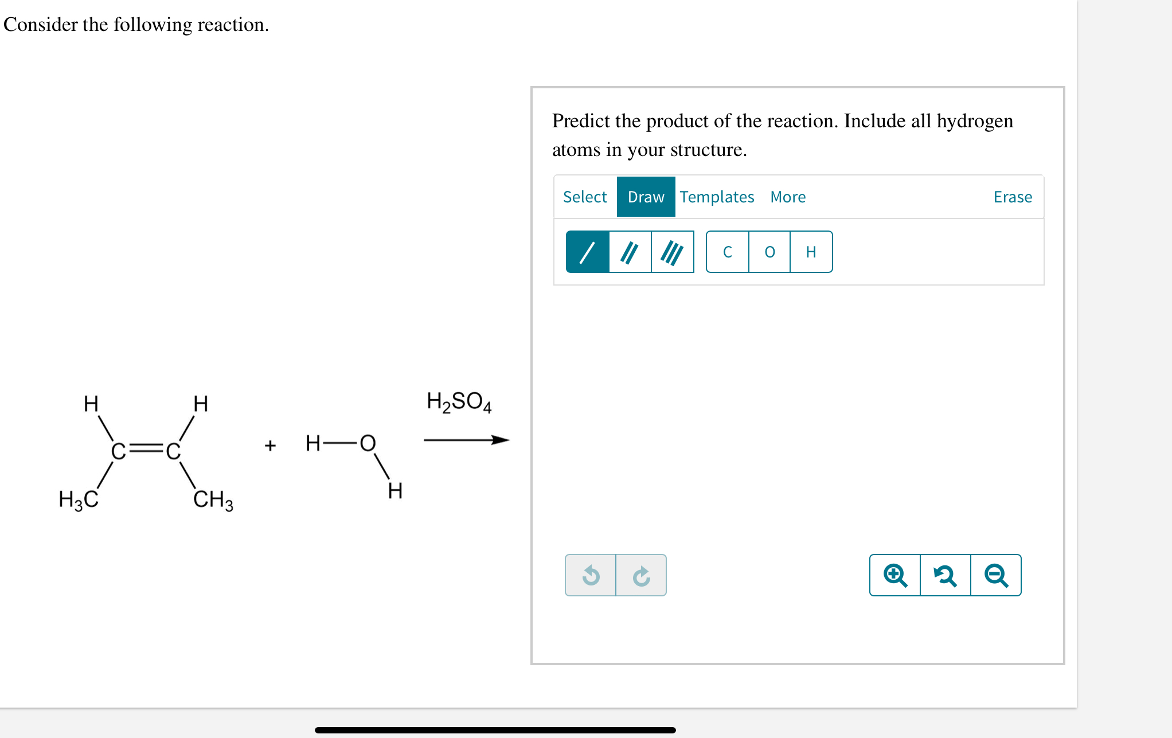Screen dimensions: 1172x738
Task: Toggle the Carbon atom tool
Action: [x=727, y=252]
